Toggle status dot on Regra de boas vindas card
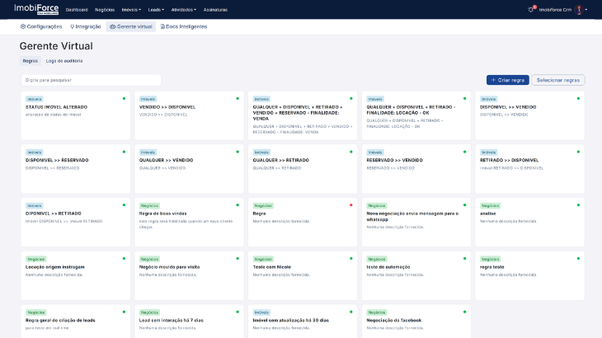This screenshot has width=602, height=338. (x=238, y=205)
